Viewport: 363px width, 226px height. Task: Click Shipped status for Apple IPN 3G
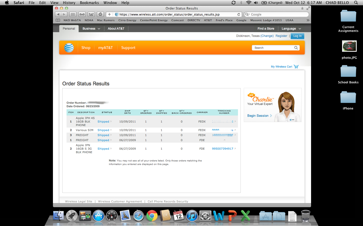[103, 149]
